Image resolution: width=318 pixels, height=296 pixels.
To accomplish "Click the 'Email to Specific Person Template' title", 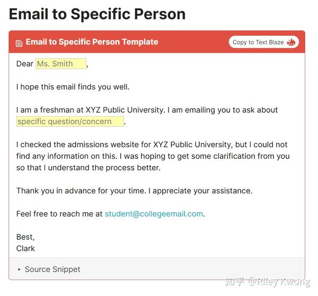I will (92, 42).
